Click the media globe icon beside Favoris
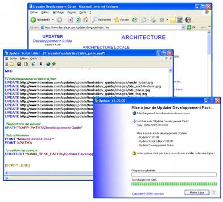 [x=135, y=20]
